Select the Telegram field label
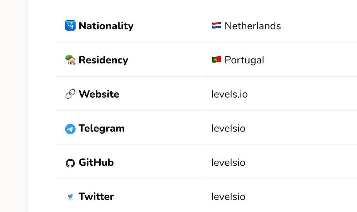Viewport: 357px width, 212px height. (101, 128)
